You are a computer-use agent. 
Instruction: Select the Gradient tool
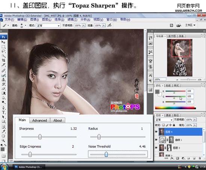pyautogui.click(x=3, y=93)
